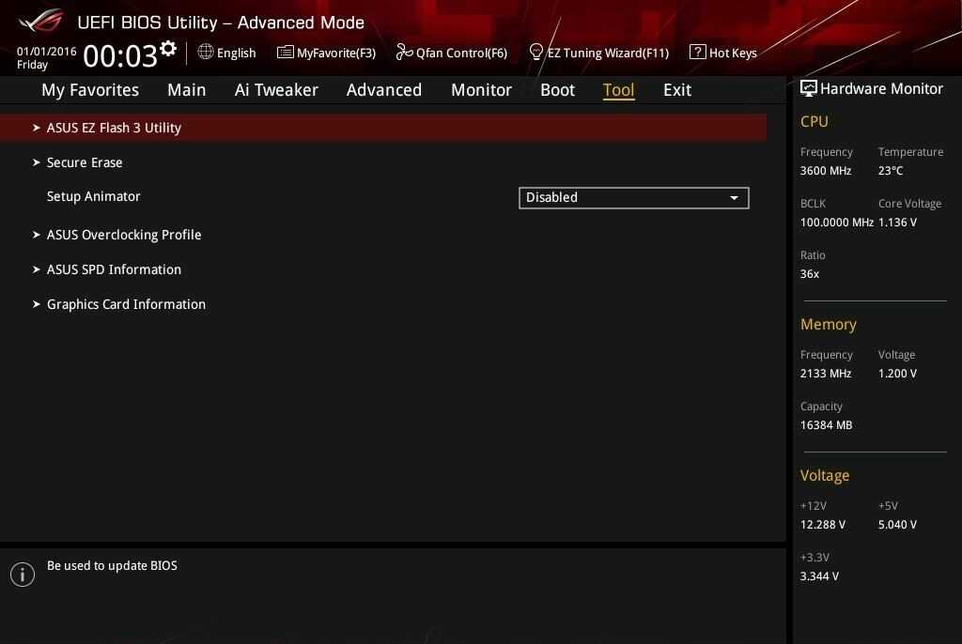The image size is (962, 644).
Task: Click the EZ Tuning Wizard lightbulb icon
Action: coord(536,52)
